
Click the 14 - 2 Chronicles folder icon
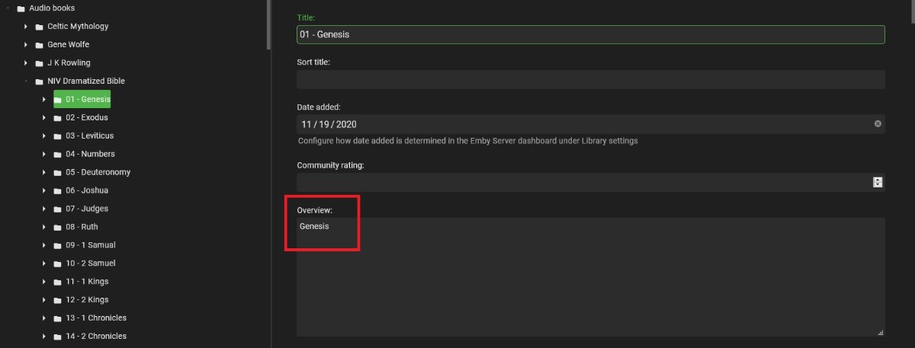[58, 337]
